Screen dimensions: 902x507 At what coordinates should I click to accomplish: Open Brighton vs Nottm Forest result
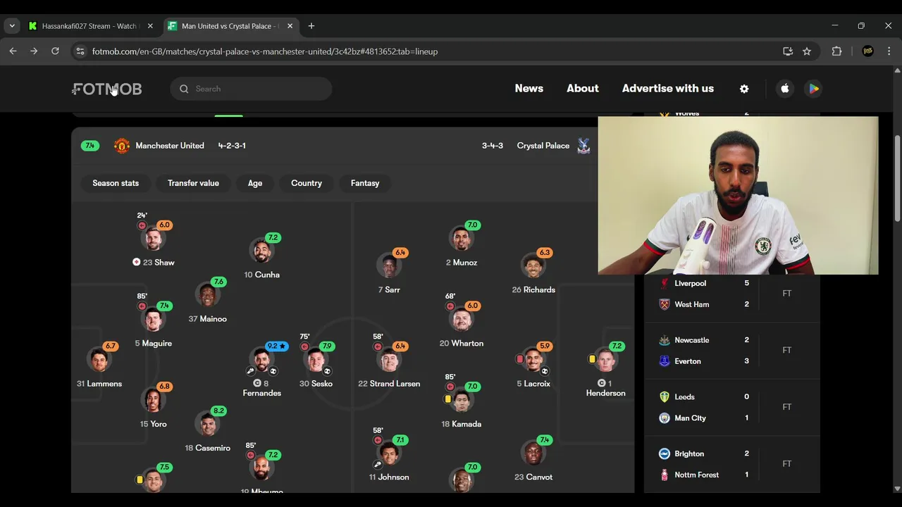732,464
